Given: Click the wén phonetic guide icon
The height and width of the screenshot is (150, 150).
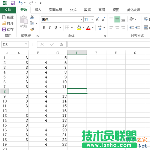Looking at the screenshot, I should click(x=100, y=28).
